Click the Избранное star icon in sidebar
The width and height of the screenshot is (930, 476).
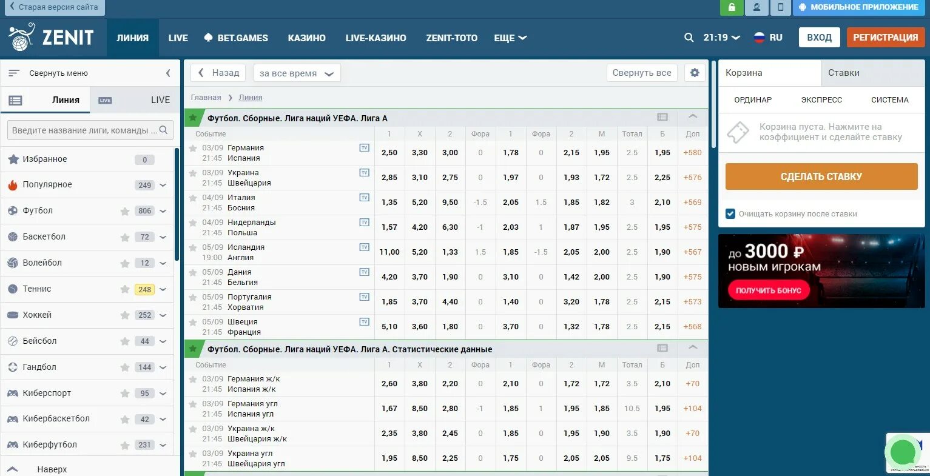coord(13,159)
